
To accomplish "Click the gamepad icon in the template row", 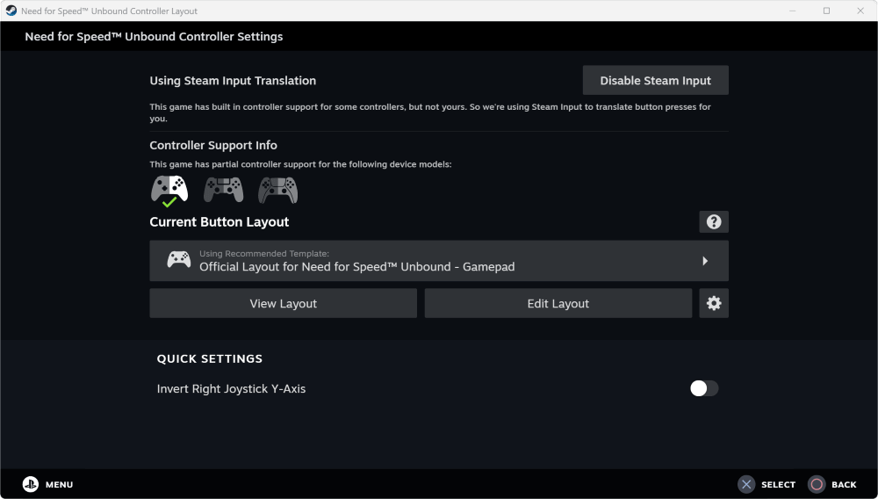I will click(179, 260).
